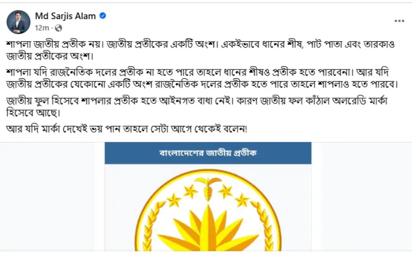Click the paragraph starting শাপলা জাতীয় প্রতীক নয়

pos(200,50)
